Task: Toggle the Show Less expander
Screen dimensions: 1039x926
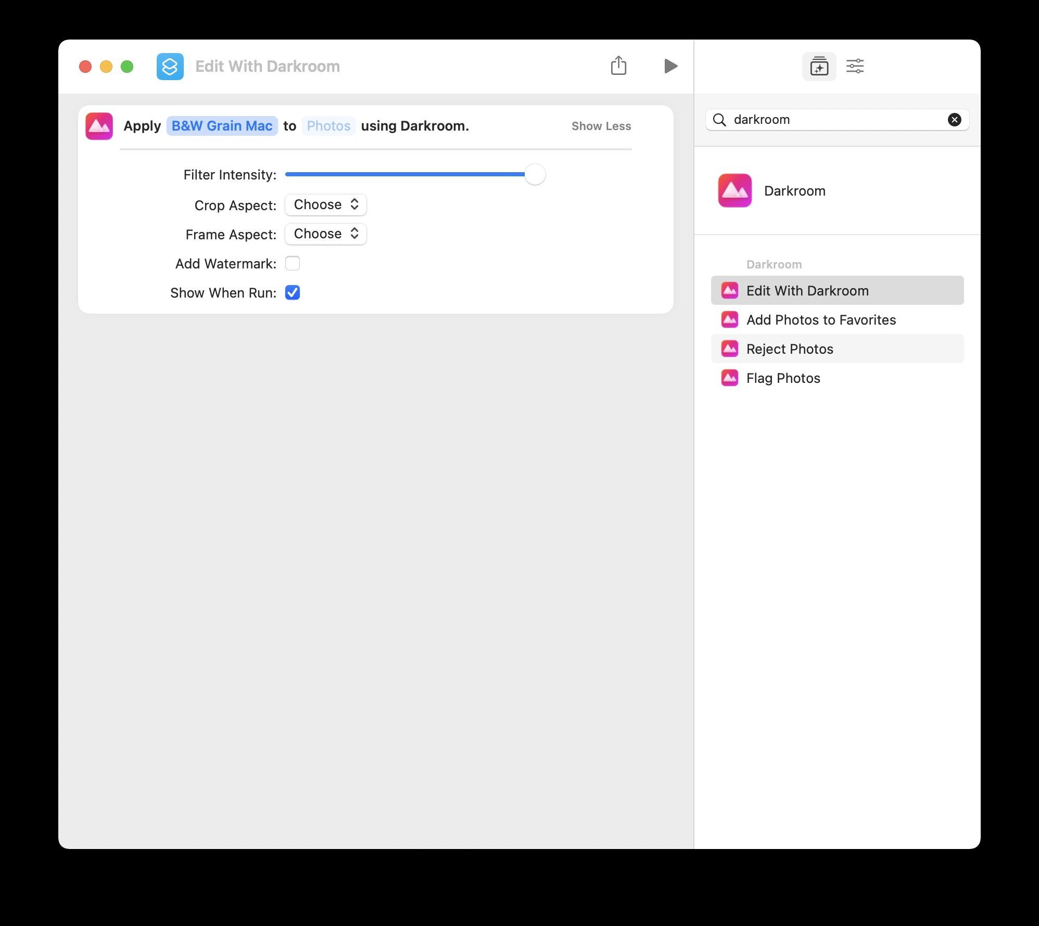Action: (x=601, y=125)
